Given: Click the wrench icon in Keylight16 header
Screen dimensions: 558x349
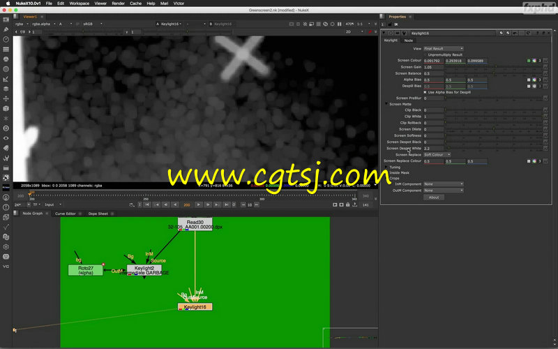Looking at the screenshot, I should [405, 33].
